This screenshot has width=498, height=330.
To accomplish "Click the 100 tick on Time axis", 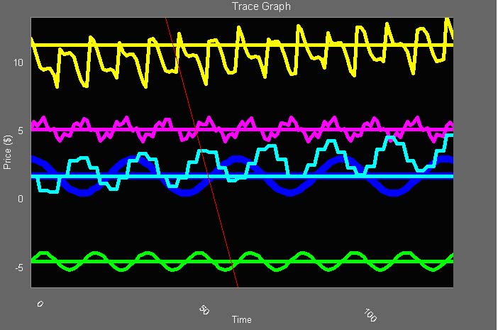I will click(x=370, y=313).
